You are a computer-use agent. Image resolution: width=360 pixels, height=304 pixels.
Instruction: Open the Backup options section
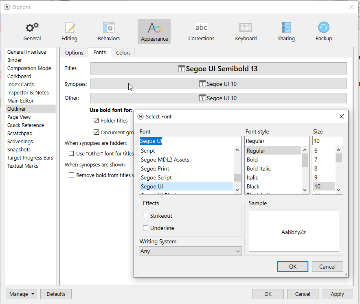pos(324,31)
